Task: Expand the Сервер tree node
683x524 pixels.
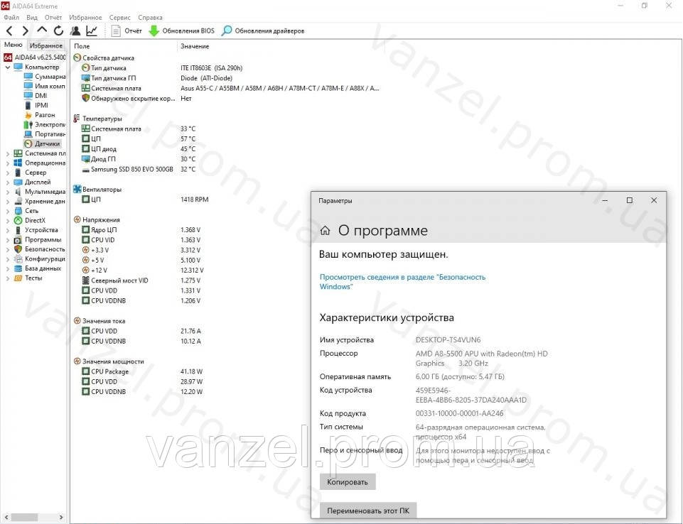Action: tap(7, 173)
